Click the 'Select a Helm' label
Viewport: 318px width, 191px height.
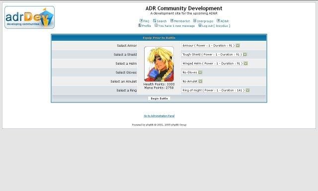tap(126, 64)
